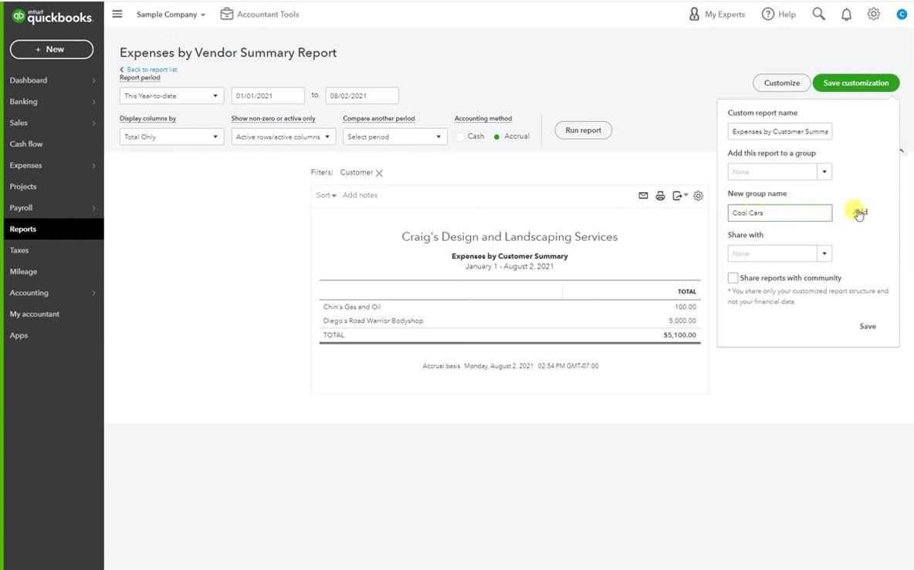Click Chin's Gas and Oil row
This screenshot has width=914, height=570.
point(509,307)
